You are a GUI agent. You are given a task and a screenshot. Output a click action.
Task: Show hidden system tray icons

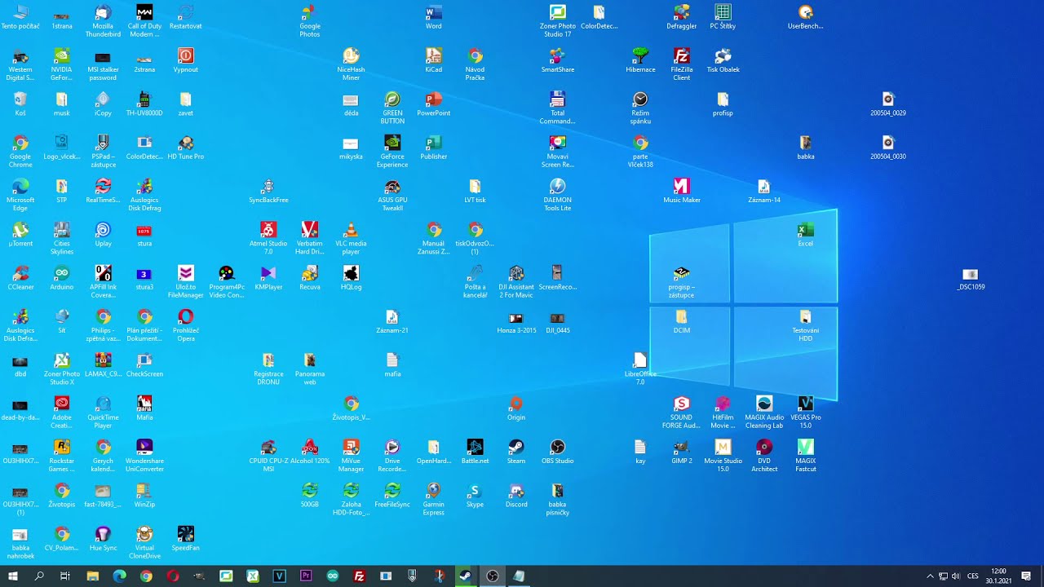click(x=930, y=576)
